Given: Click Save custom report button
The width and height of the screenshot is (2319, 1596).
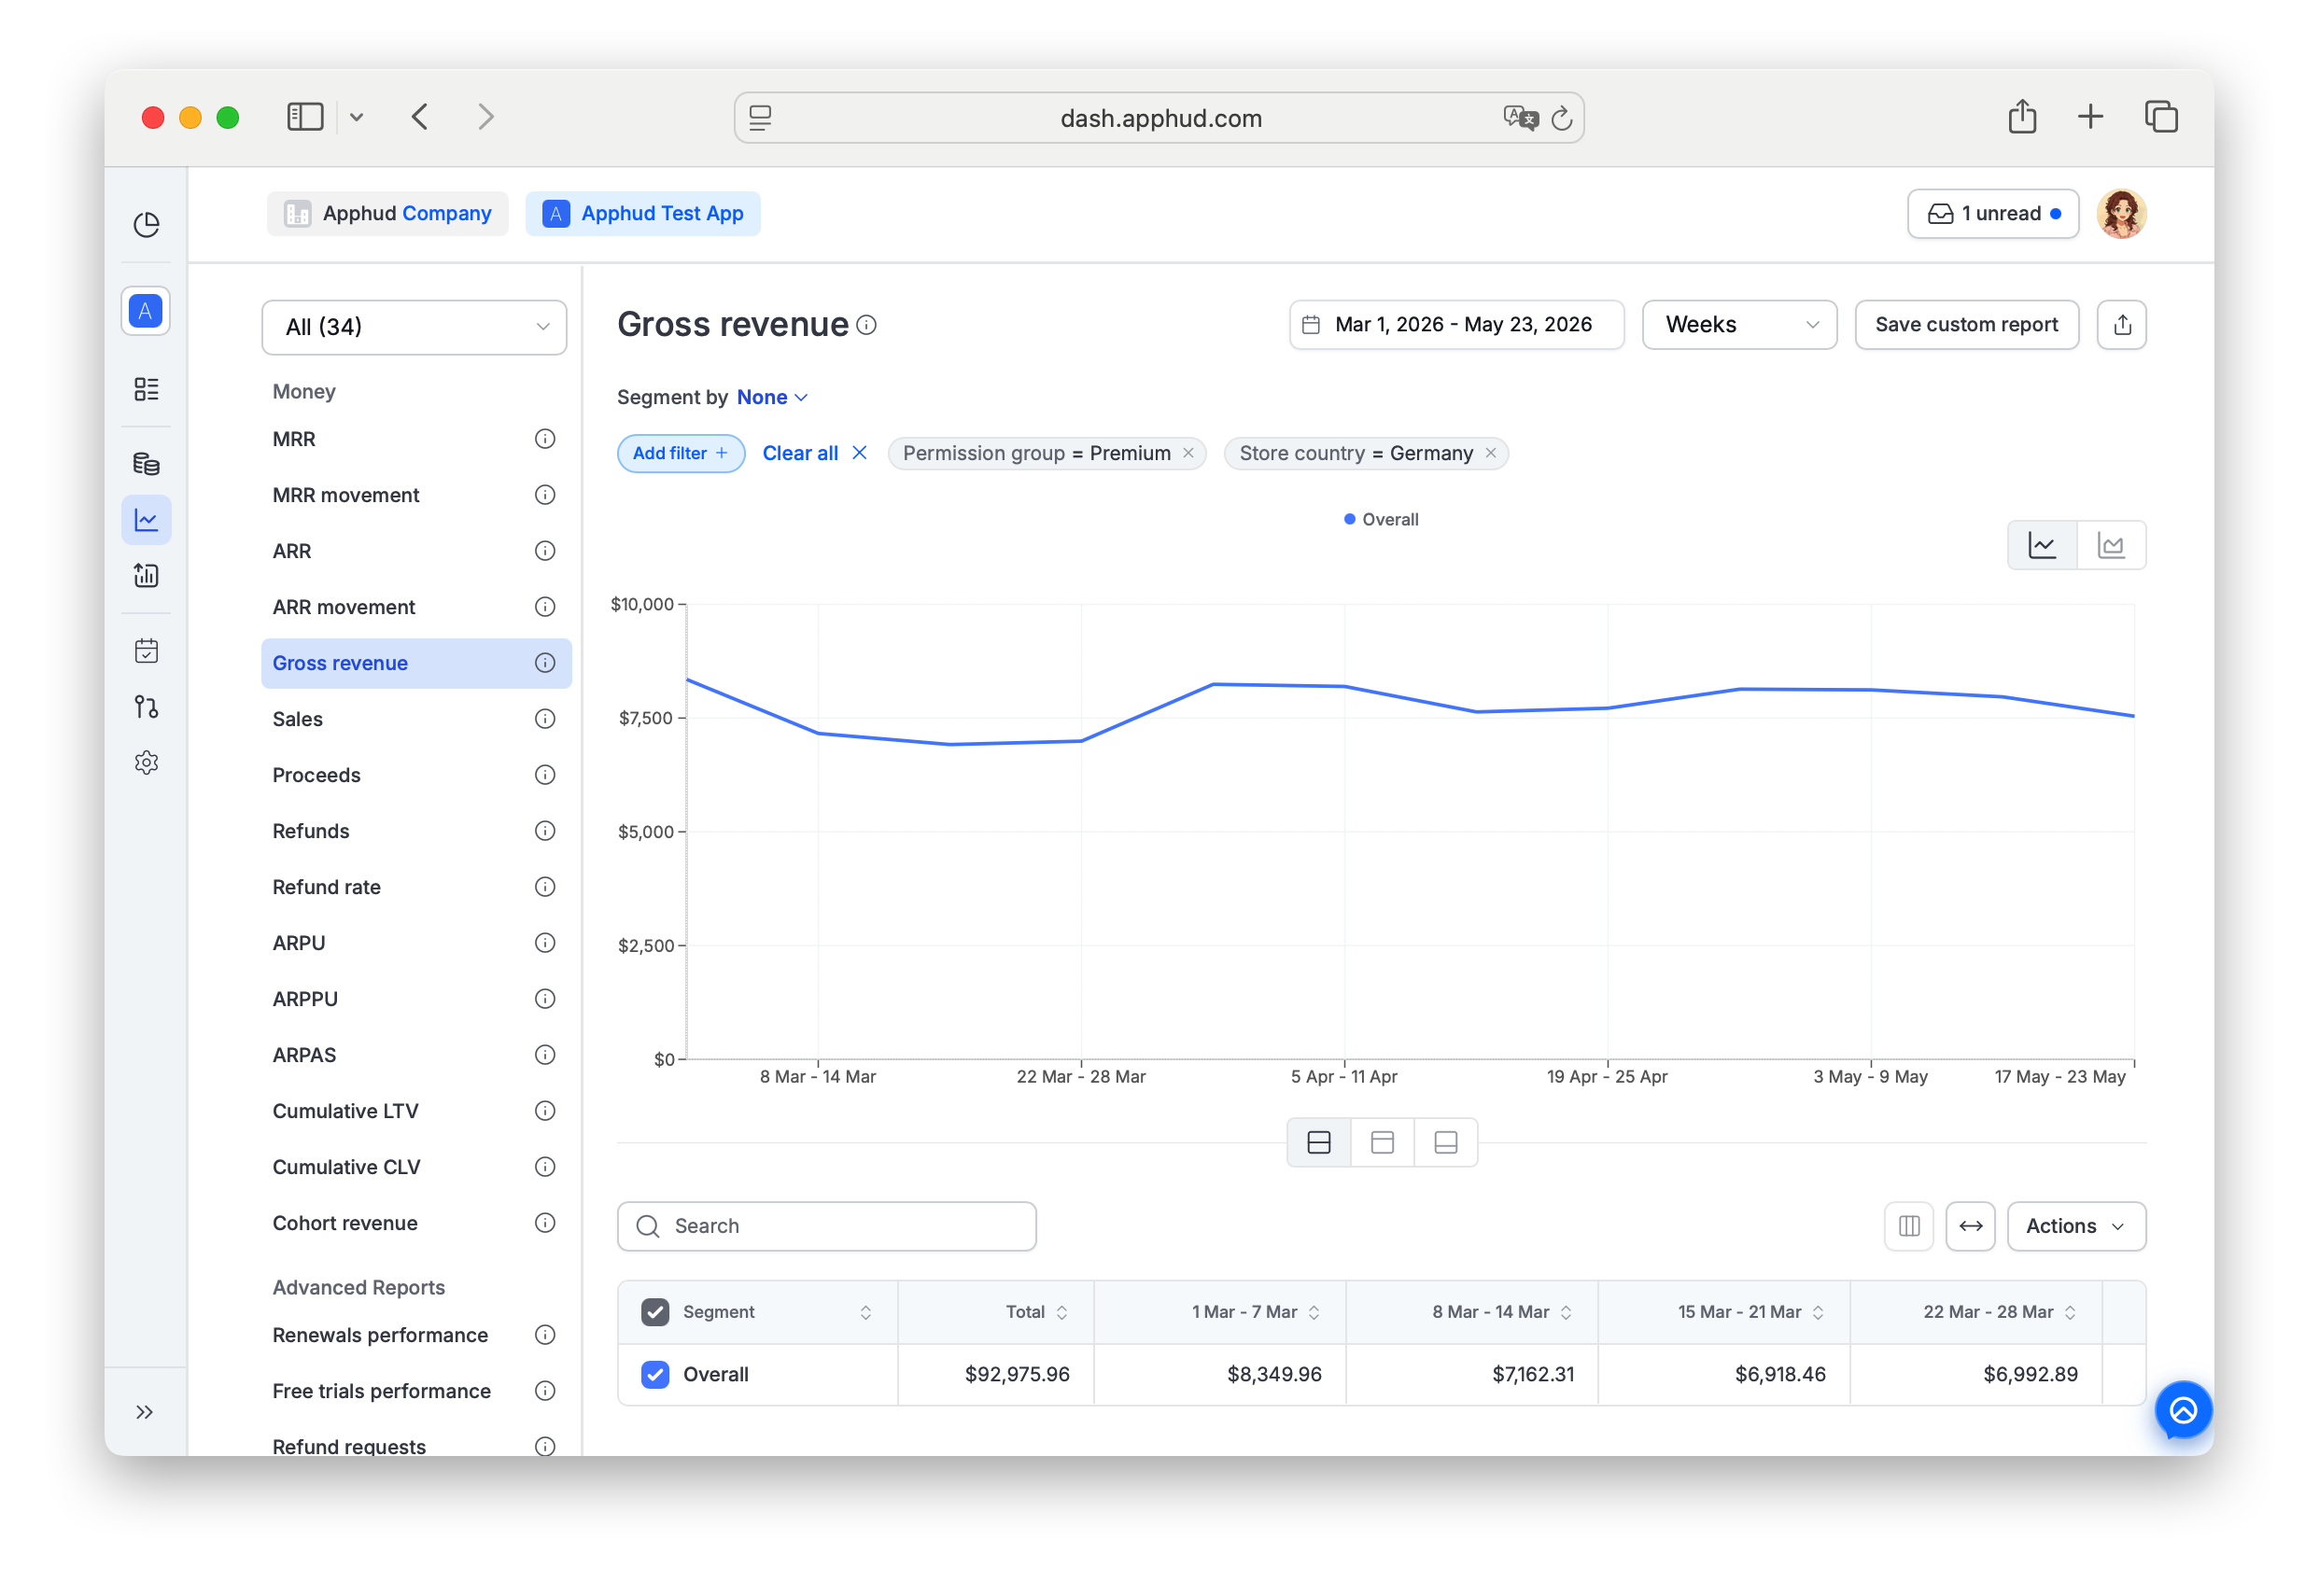Looking at the screenshot, I should (1966, 325).
